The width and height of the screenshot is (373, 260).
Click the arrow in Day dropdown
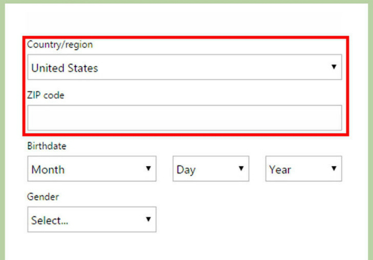tap(241, 169)
